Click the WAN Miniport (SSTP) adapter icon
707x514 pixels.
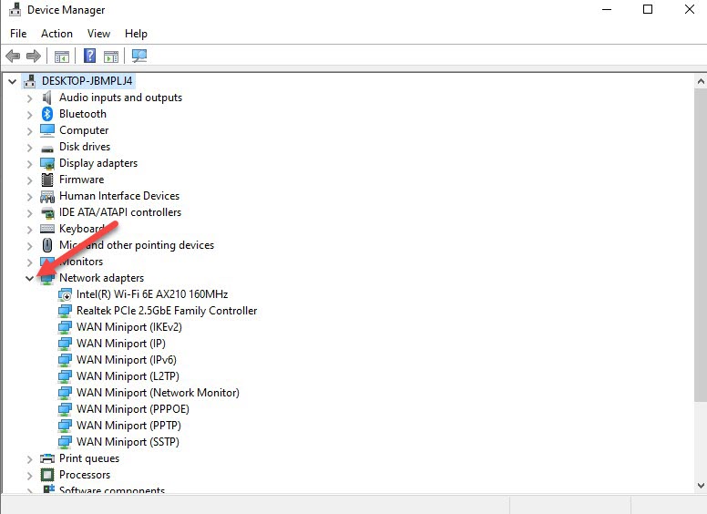pyautogui.click(x=65, y=442)
